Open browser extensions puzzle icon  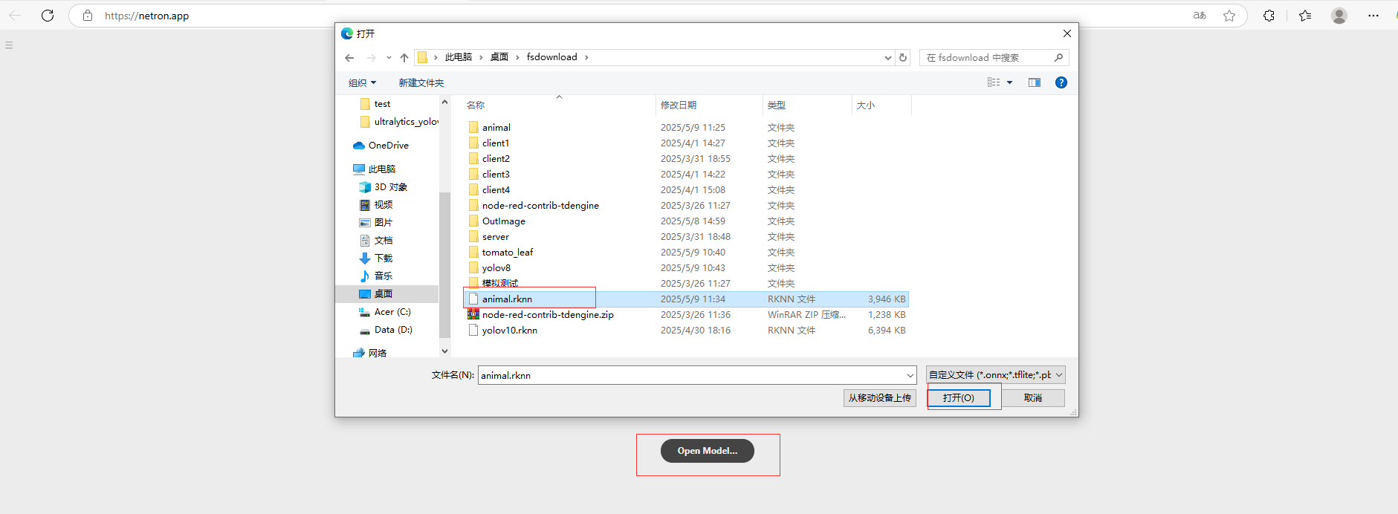coord(1269,16)
